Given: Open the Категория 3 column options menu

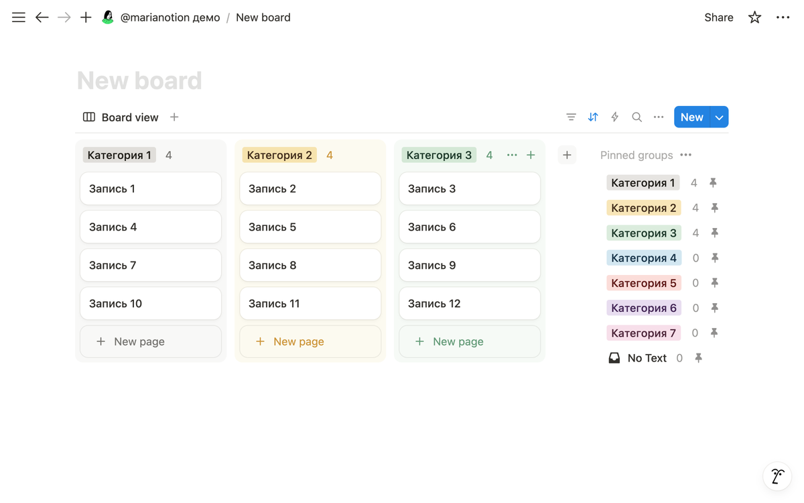Looking at the screenshot, I should 512,155.
